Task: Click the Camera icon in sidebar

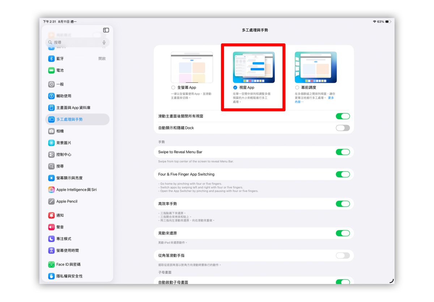Action: point(51,131)
